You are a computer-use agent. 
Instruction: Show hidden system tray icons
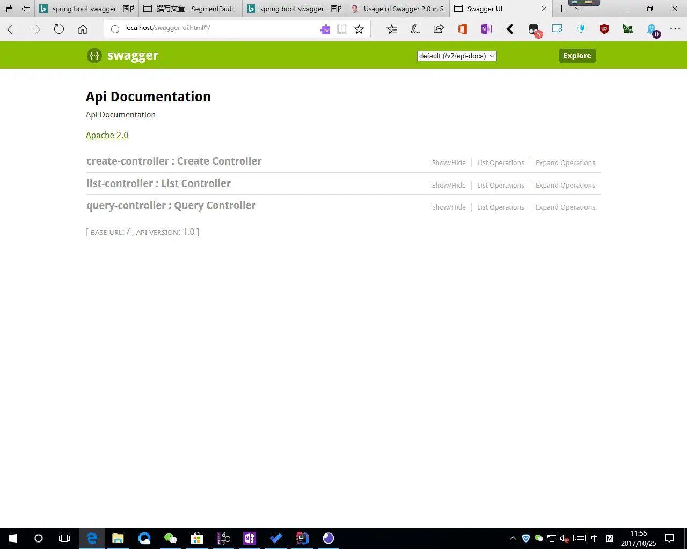click(x=513, y=538)
